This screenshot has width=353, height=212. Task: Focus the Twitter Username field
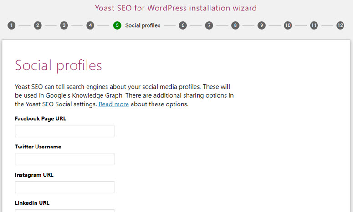[x=65, y=159]
